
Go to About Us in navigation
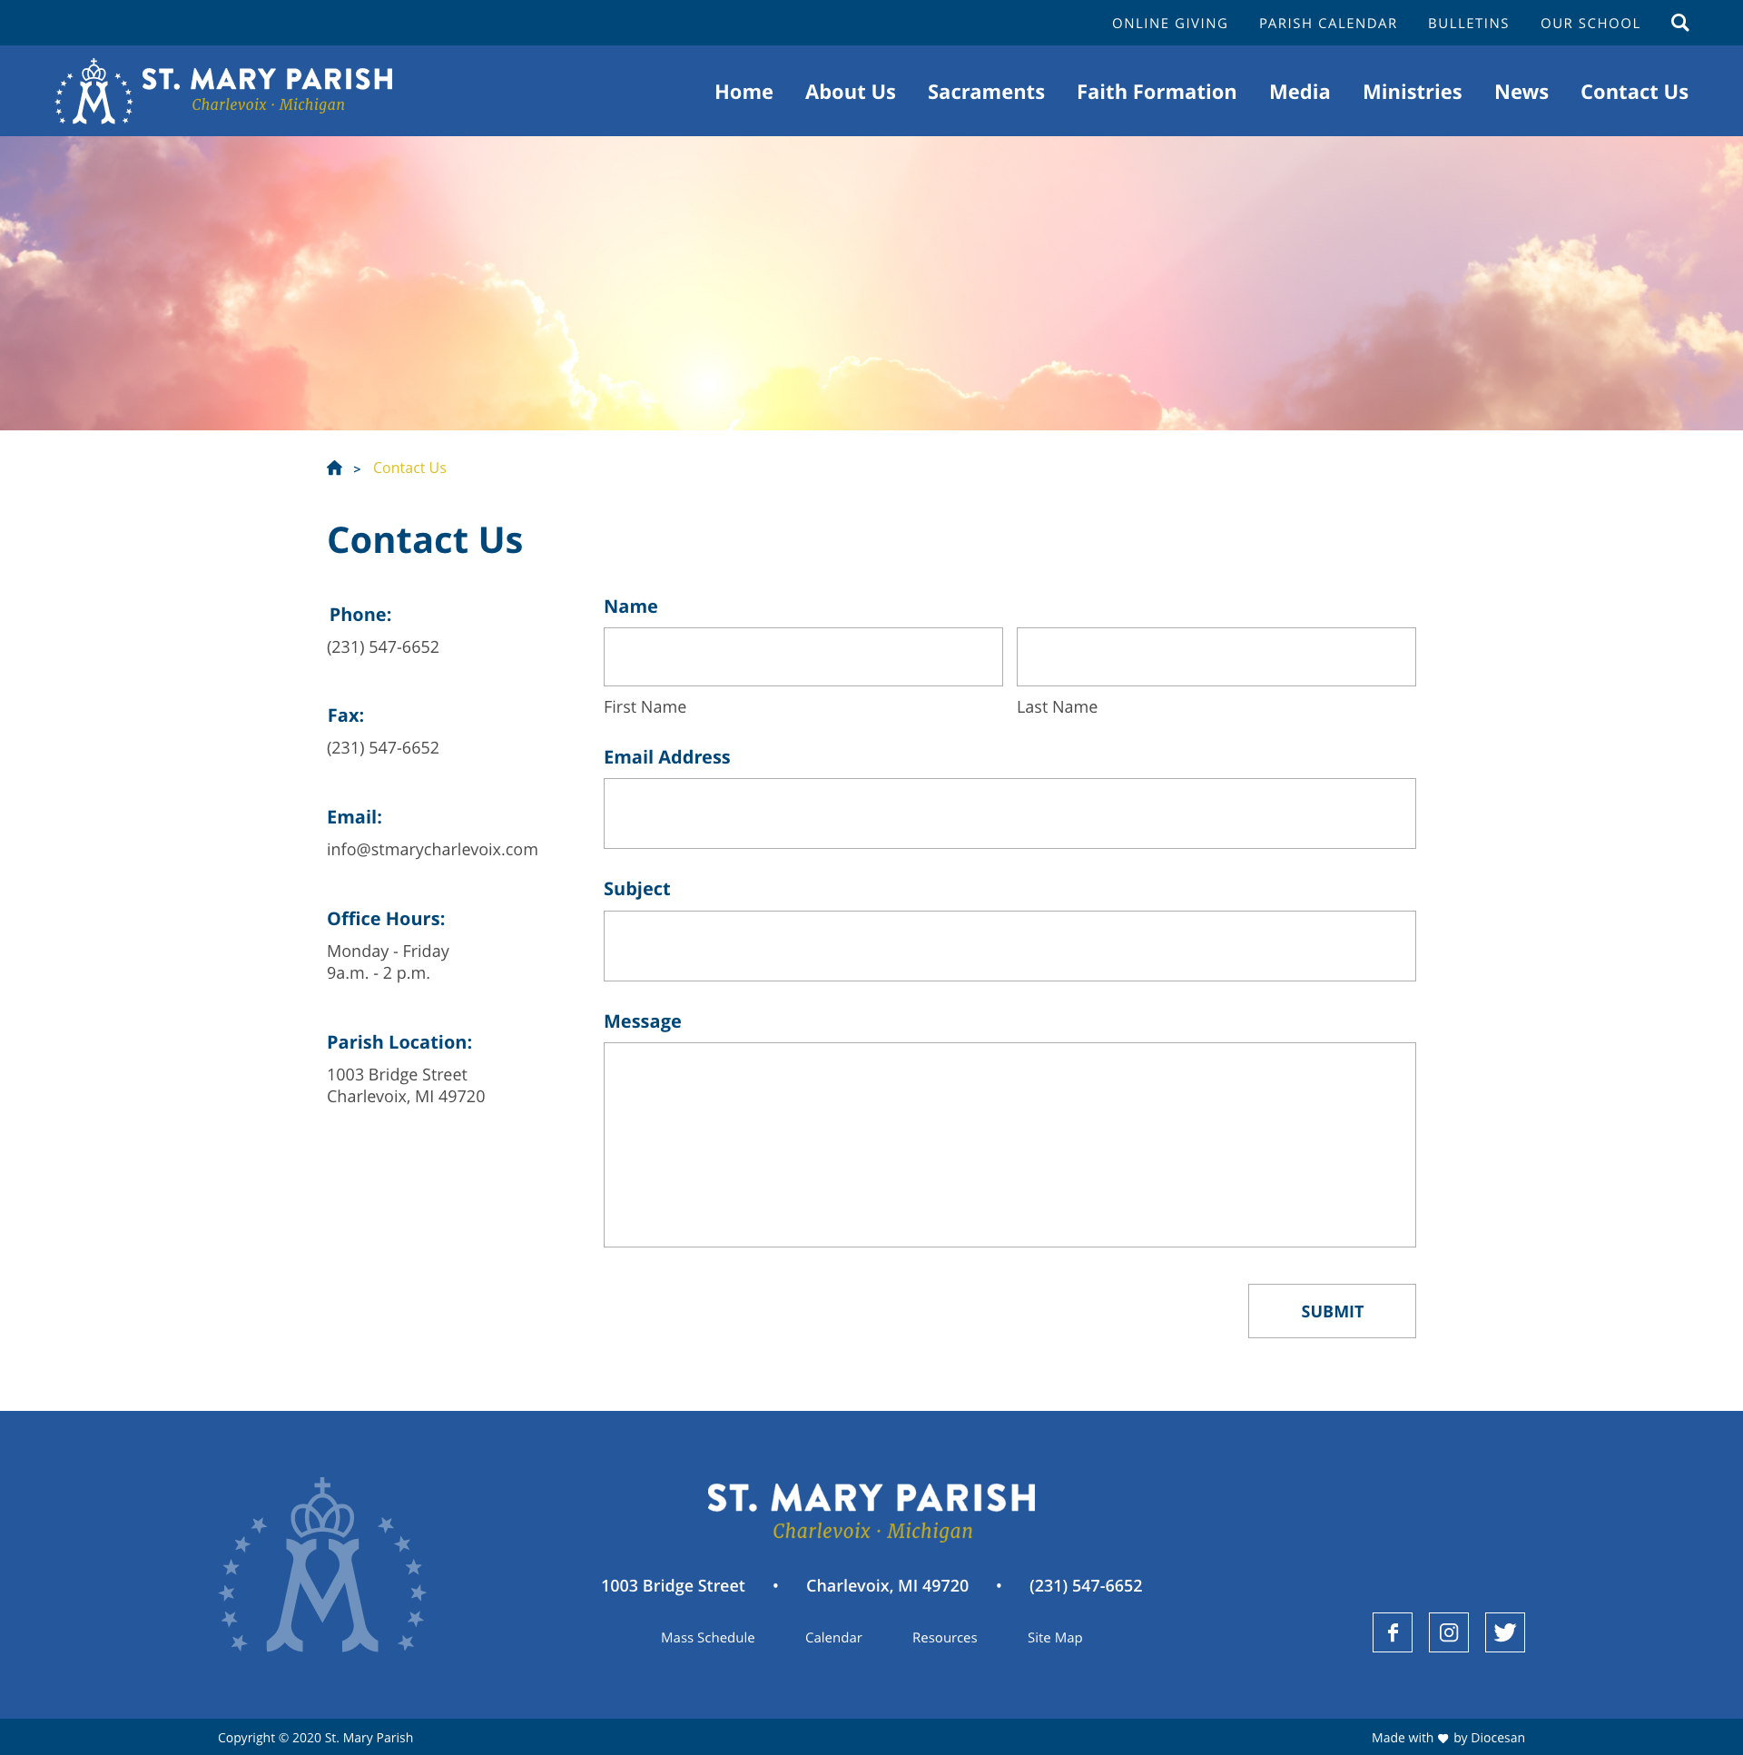[849, 92]
